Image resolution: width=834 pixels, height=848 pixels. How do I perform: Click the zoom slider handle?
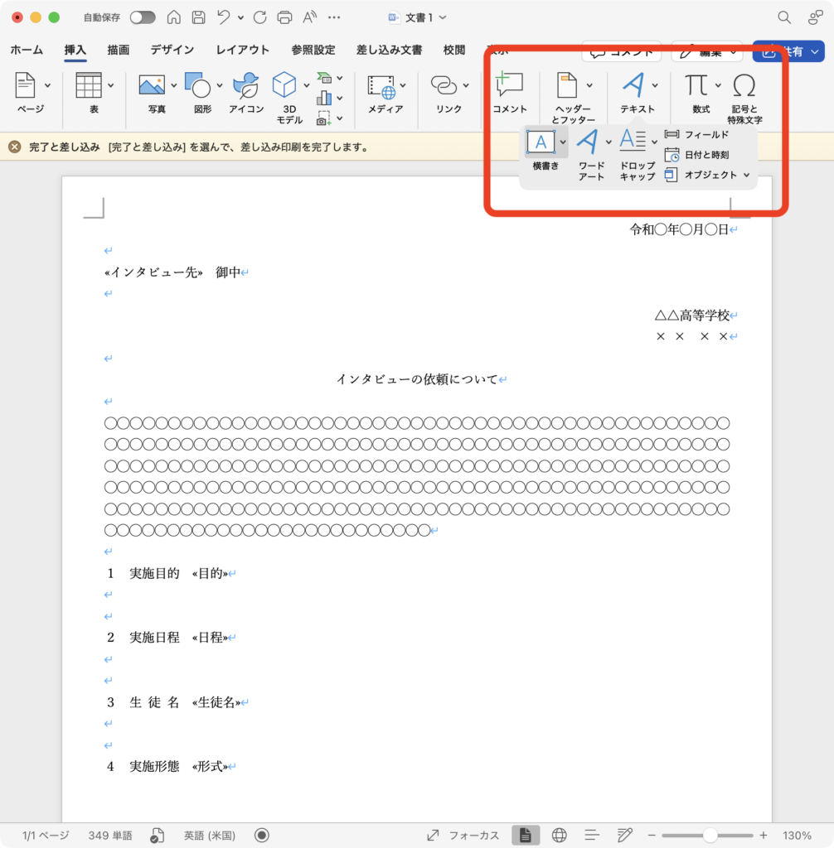pyautogui.click(x=710, y=835)
